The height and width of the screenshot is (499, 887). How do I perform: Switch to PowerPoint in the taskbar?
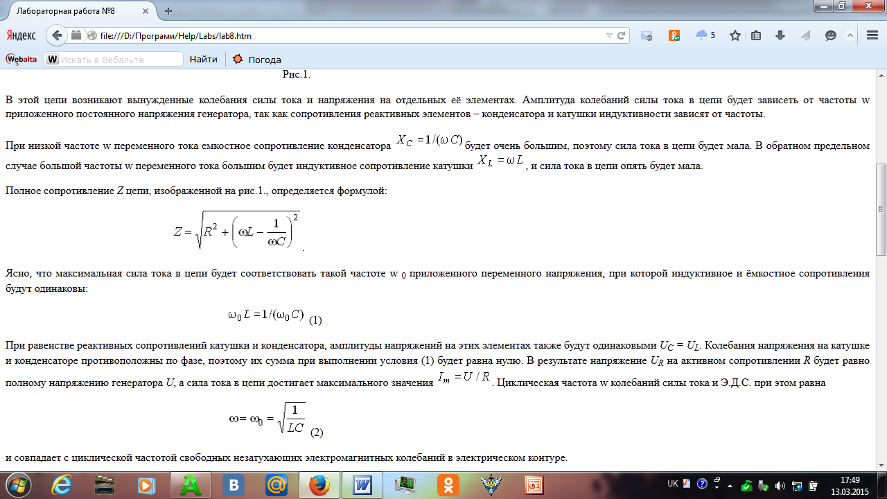coord(534,484)
